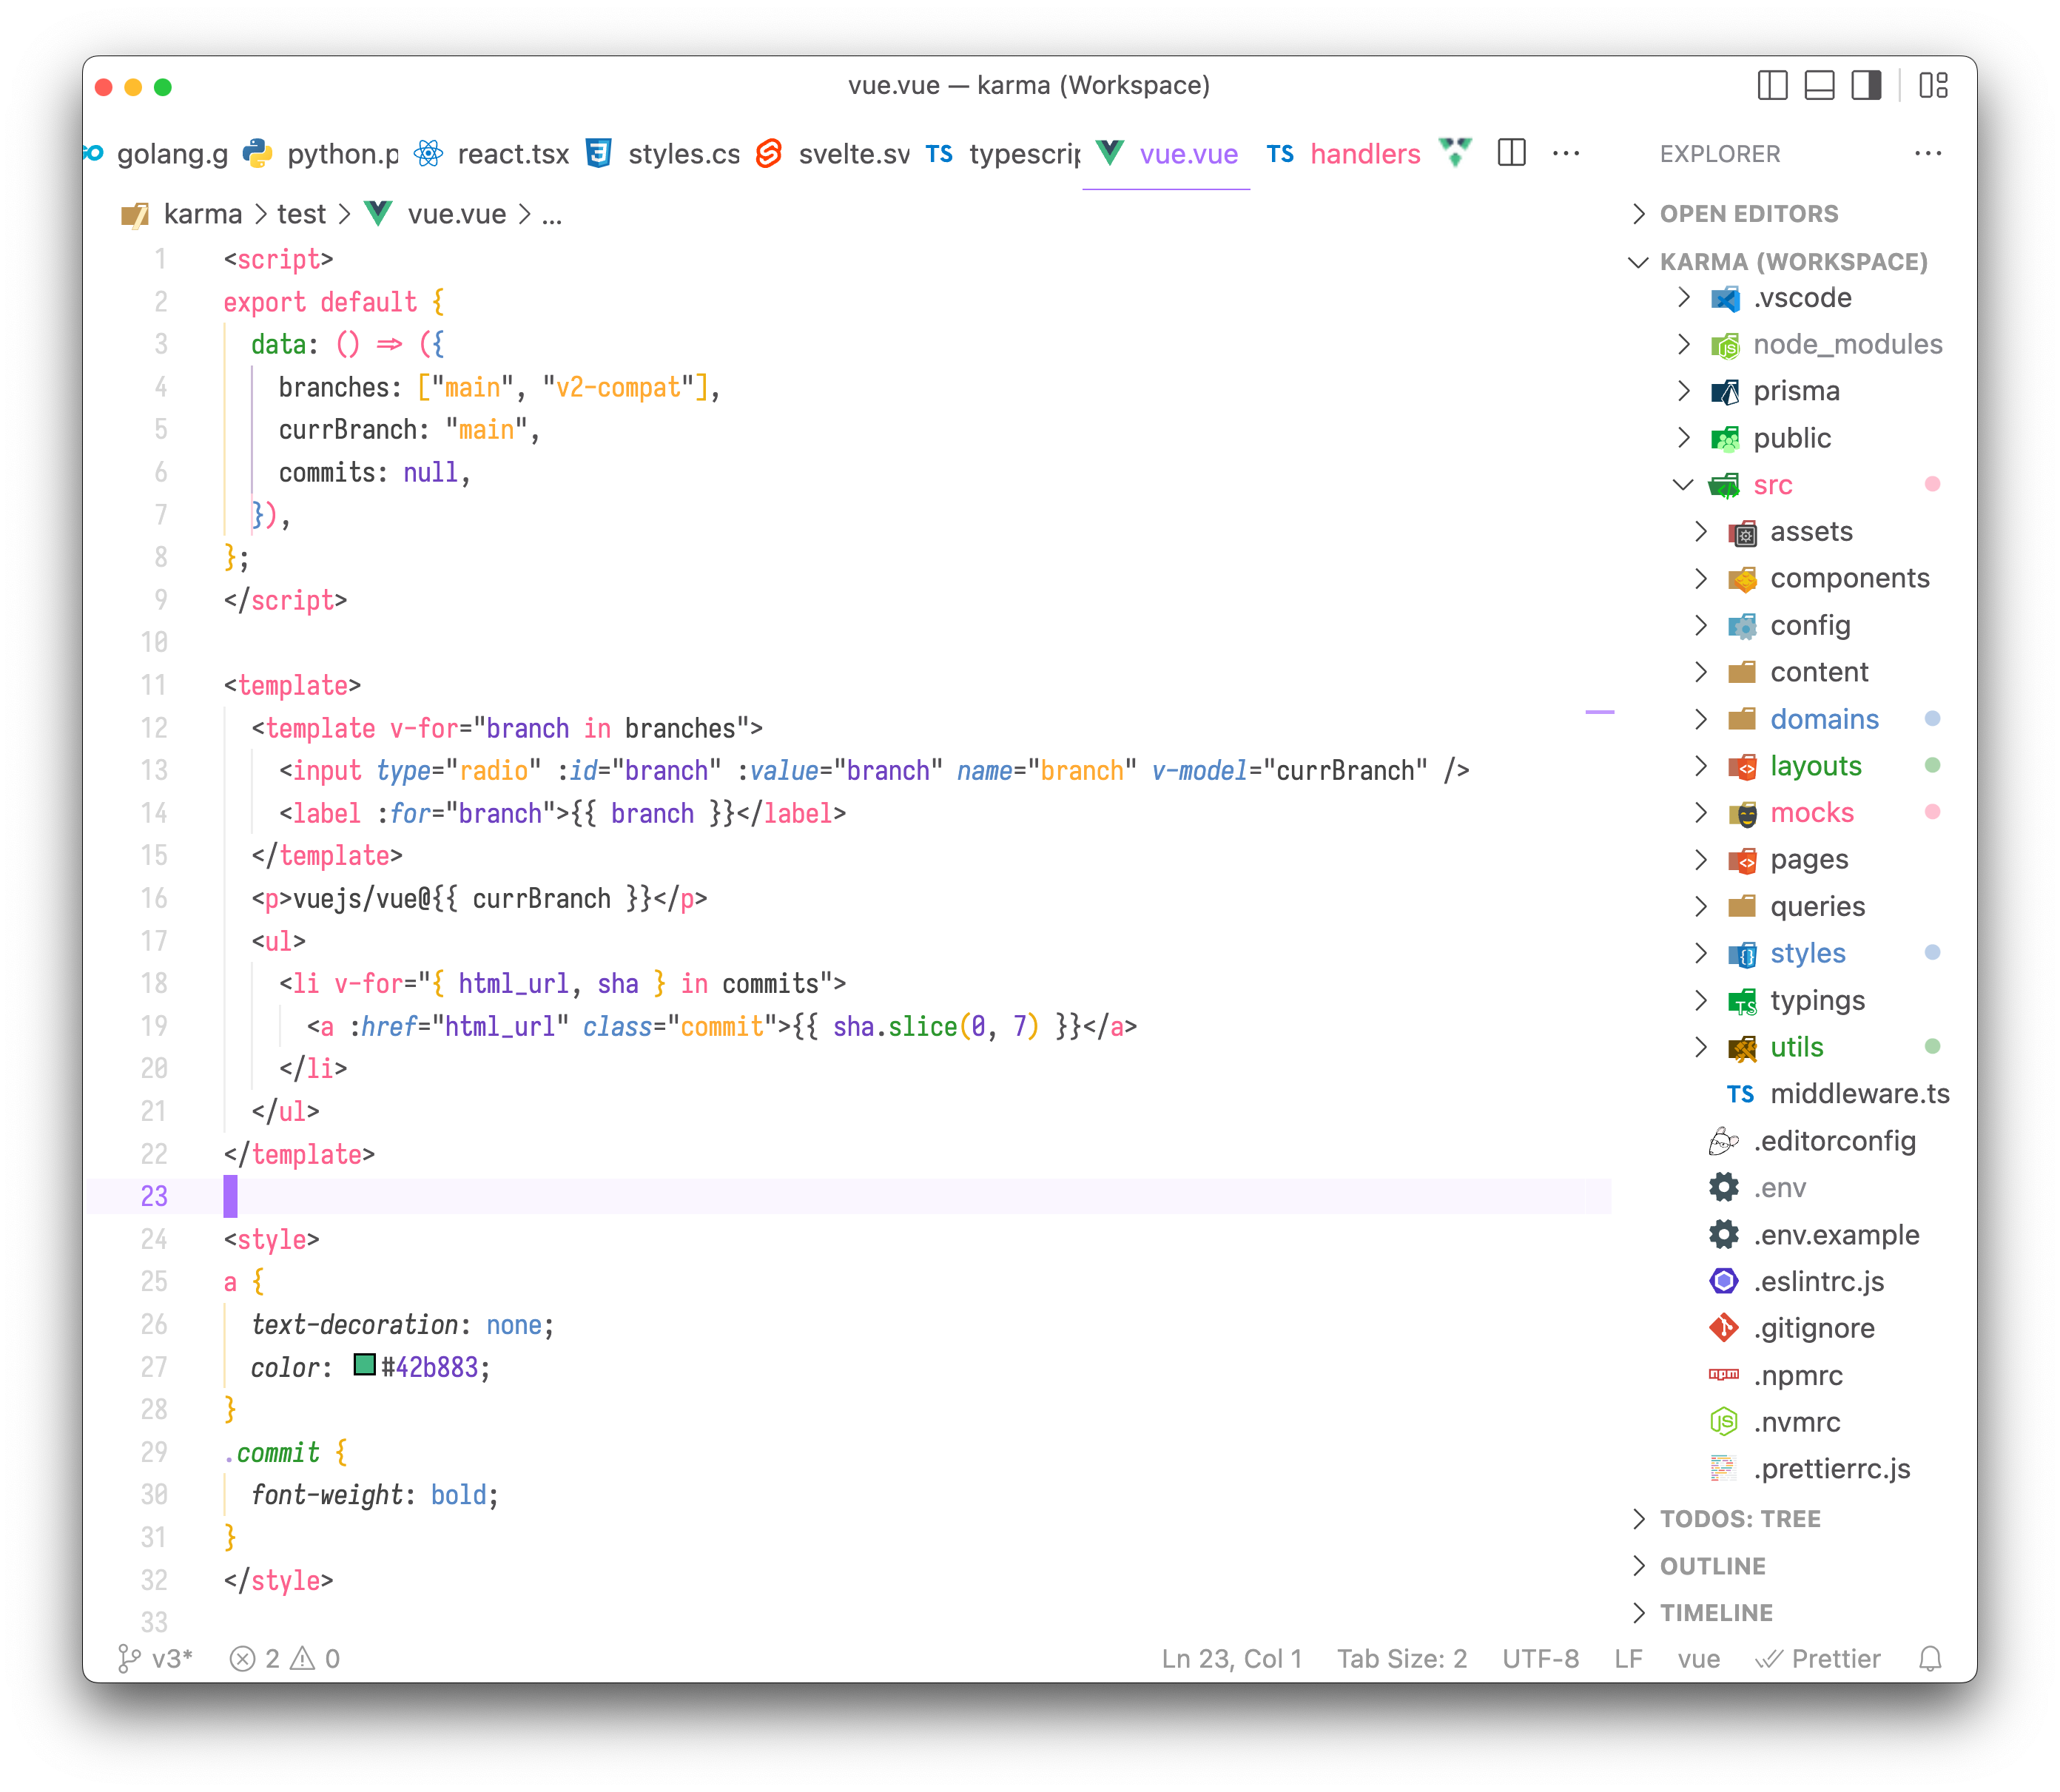This screenshot has width=2060, height=1792.
Task: Open Explorer views more actions menu
Action: [1927, 153]
